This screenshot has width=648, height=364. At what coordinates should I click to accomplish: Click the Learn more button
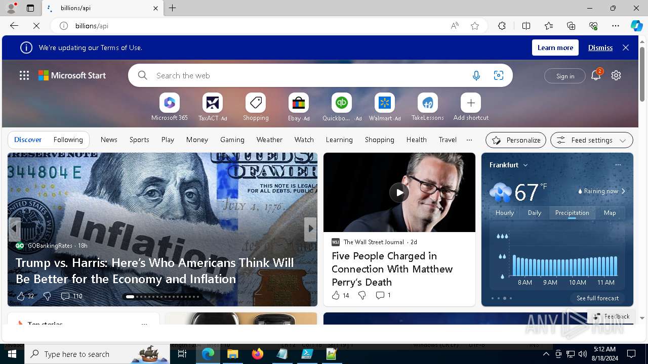[x=555, y=48]
